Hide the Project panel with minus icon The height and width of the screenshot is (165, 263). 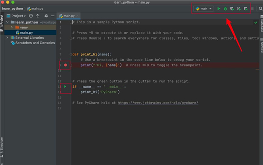(53, 16)
